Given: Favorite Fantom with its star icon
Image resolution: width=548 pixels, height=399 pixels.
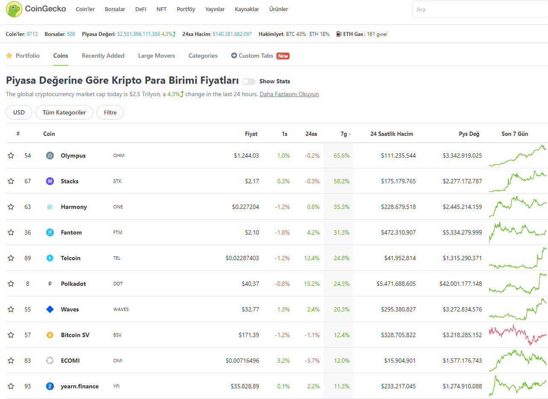Looking at the screenshot, I should 11,232.
